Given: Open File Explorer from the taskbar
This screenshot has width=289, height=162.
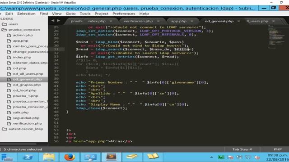Looking at the screenshot, I should (x=49, y=157).
